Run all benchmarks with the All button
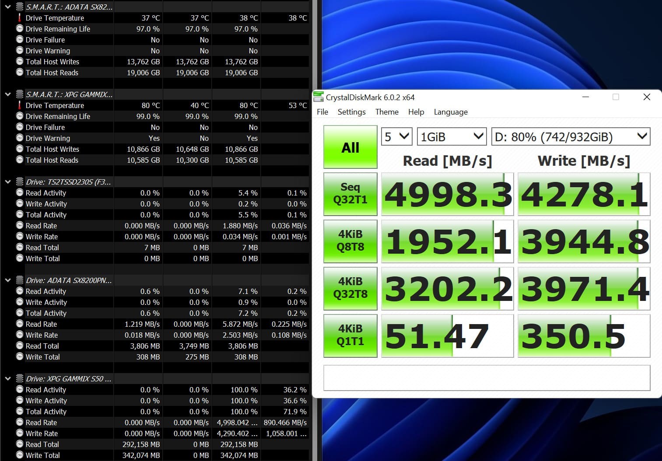Image resolution: width=662 pixels, height=461 pixels. coord(350,147)
